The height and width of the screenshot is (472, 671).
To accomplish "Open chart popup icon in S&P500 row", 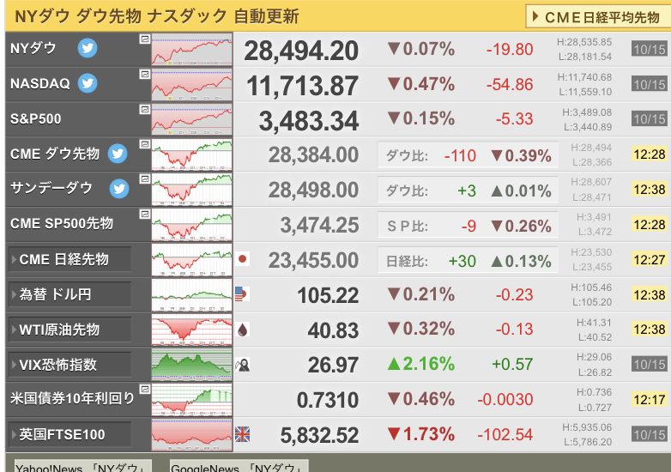I will point(145,109).
